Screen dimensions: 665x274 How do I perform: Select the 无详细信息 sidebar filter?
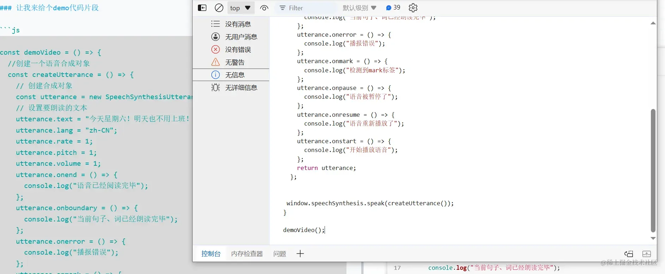pos(231,87)
